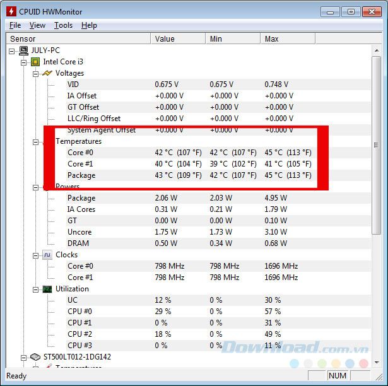Click the 0.748 V VID max value
The width and height of the screenshot is (388, 386).
point(276,85)
